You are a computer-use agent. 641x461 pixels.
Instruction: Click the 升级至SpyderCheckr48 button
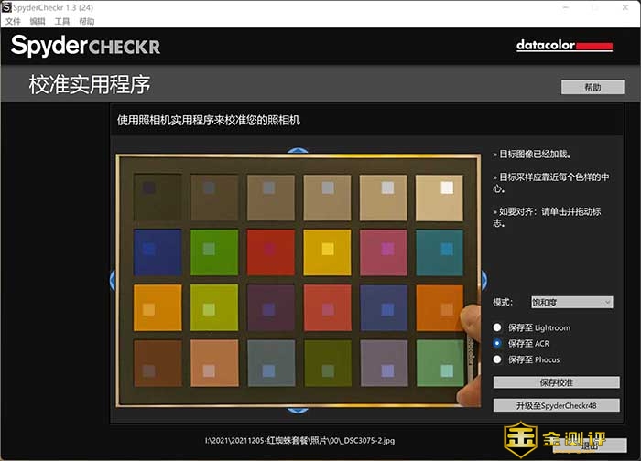tap(556, 405)
